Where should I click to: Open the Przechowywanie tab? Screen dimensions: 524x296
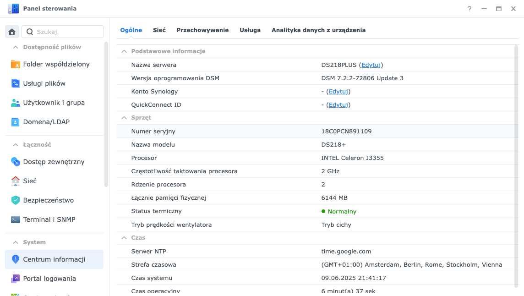coord(202,30)
